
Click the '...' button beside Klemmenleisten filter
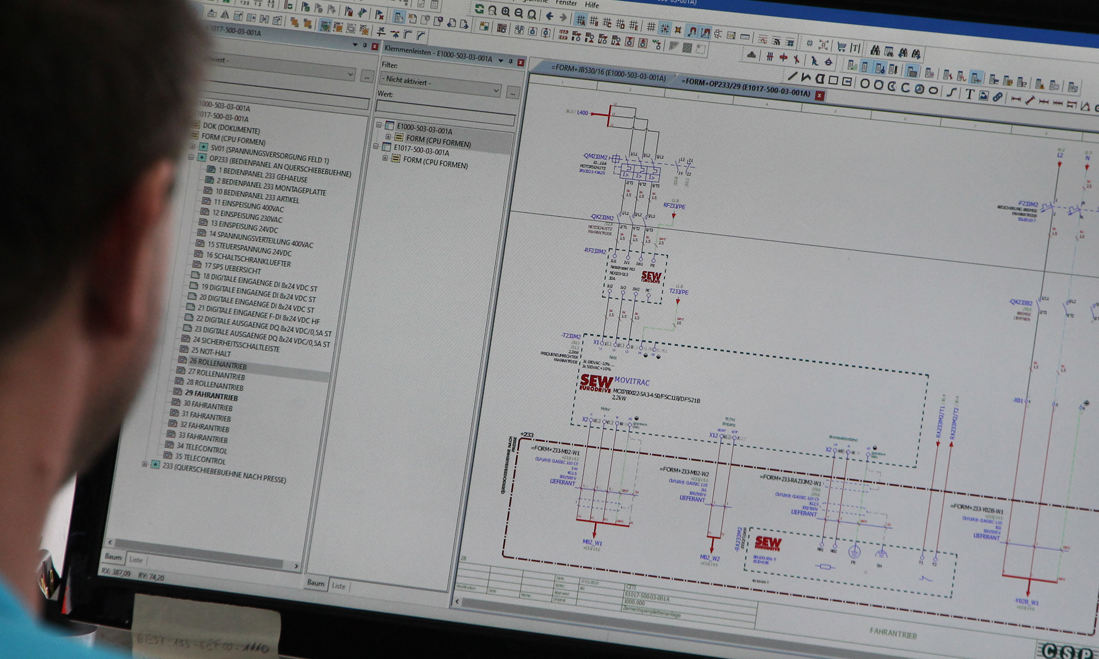512,93
